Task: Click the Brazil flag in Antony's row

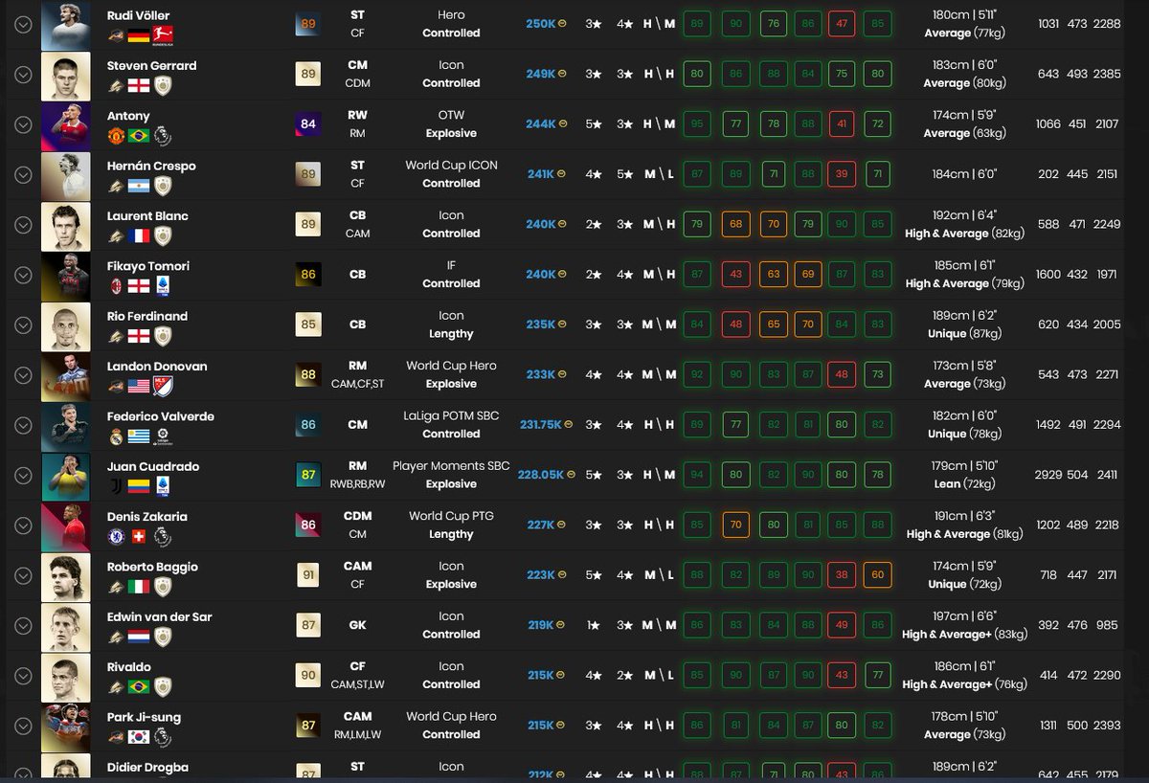Action: point(139,135)
